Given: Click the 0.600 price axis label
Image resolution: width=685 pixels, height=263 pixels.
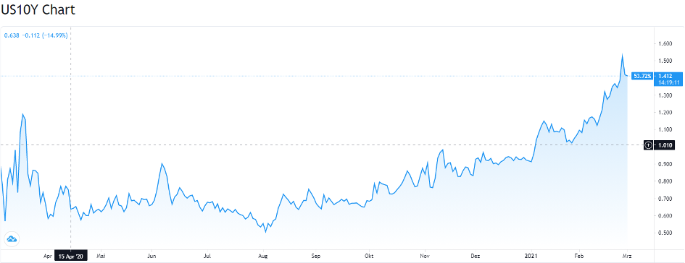Looking at the screenshot, I should pyautogui.click(x=665, y=216).
